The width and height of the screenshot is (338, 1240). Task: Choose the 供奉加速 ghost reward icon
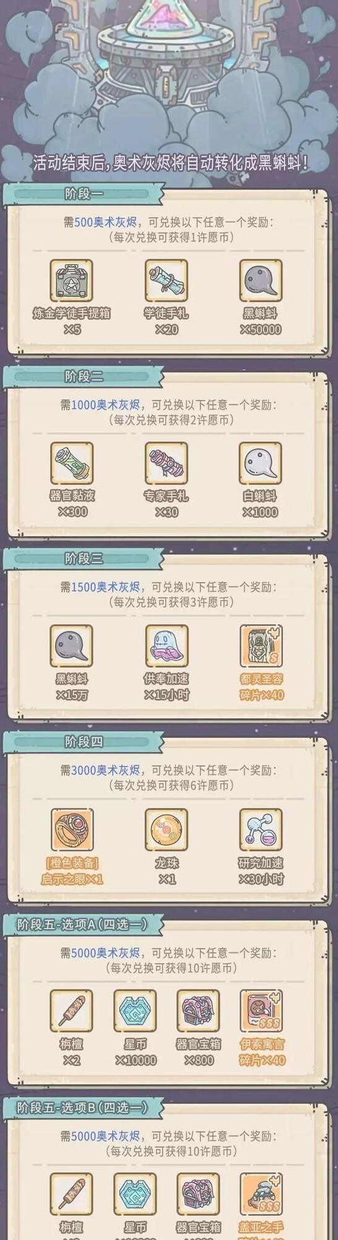pos(166,646)
